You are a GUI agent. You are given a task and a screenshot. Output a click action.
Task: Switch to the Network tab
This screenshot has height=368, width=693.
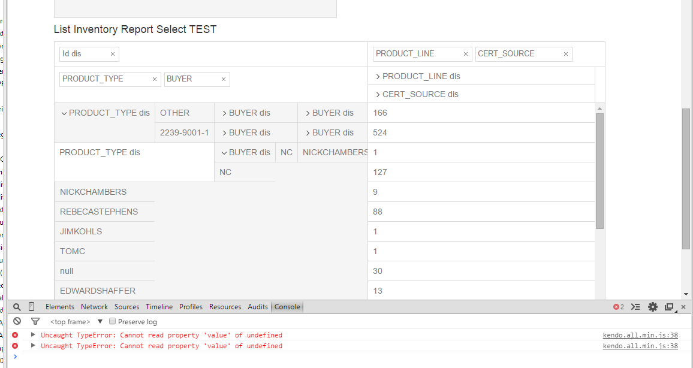click(95, 307)
